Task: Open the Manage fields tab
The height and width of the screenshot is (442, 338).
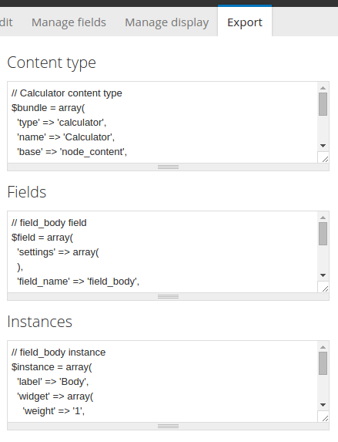Action: pyautogui.click(x=69, y=22)
